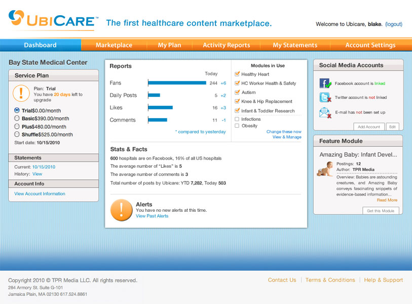
Task: Click the 'Start date: 10/15/2010' text
Action: click(37, 143)
